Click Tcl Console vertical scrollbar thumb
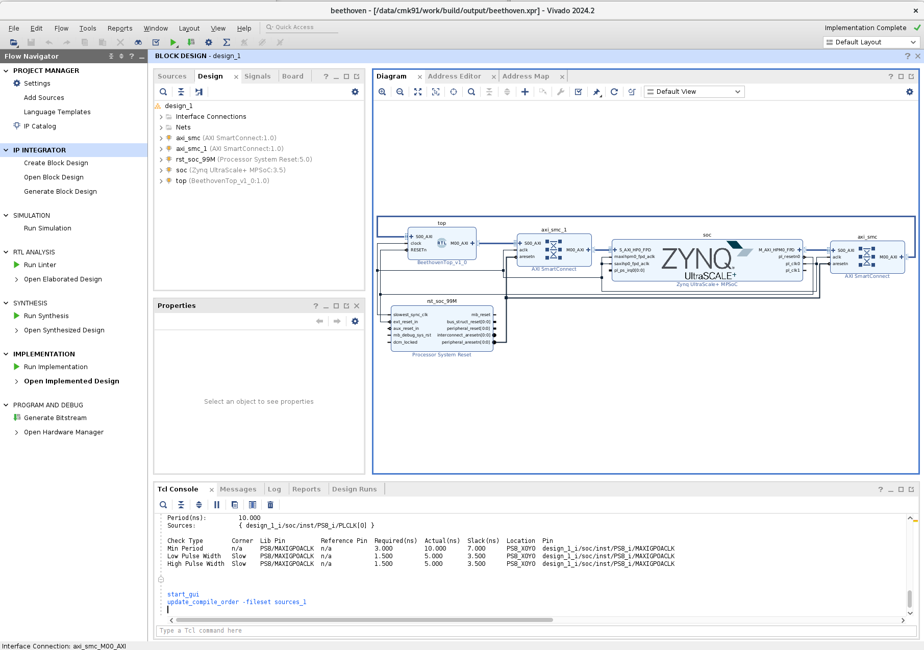Image resolution: width=924 pixels, height=650 pixels. (x=910, y=599)
